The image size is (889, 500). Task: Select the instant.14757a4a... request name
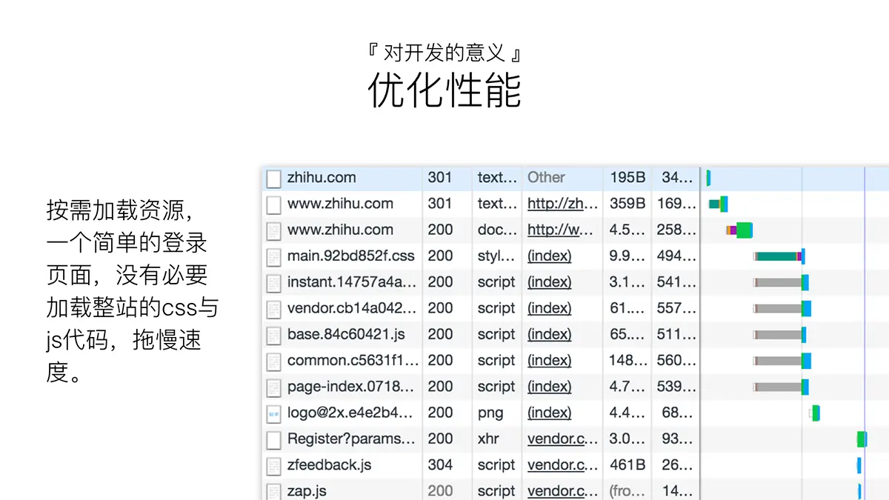(352, 281)
